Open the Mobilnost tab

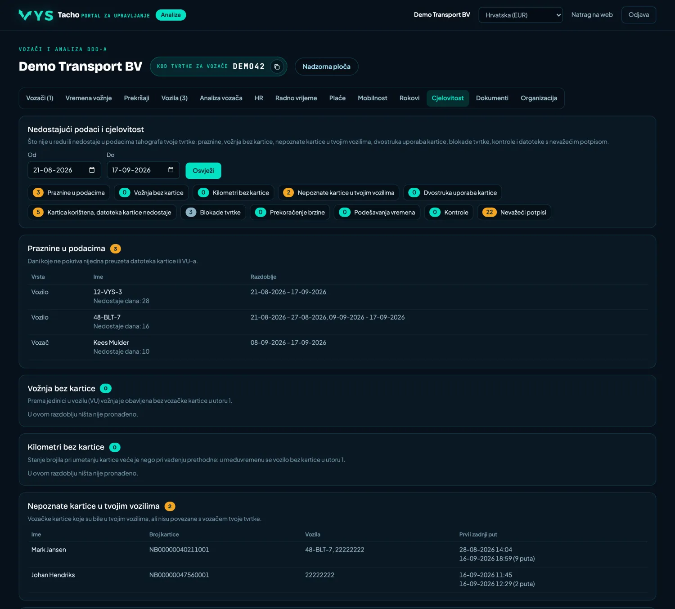(x=373, y=98)
